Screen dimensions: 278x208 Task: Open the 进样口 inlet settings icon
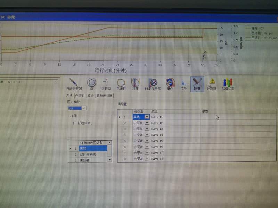coord(106,84)
